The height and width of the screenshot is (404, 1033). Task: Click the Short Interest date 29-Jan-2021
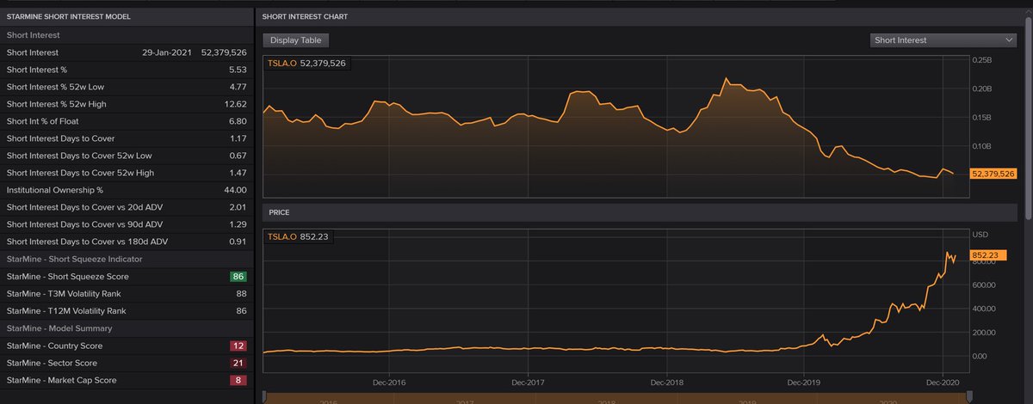[165, 52]
